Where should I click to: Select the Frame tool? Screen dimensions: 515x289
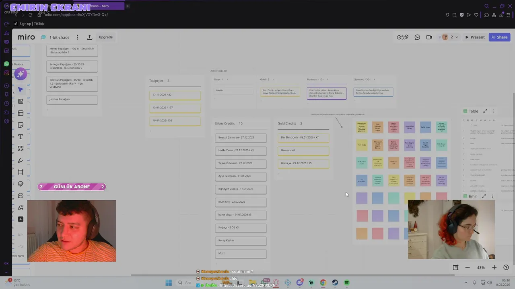pos(21,172)
